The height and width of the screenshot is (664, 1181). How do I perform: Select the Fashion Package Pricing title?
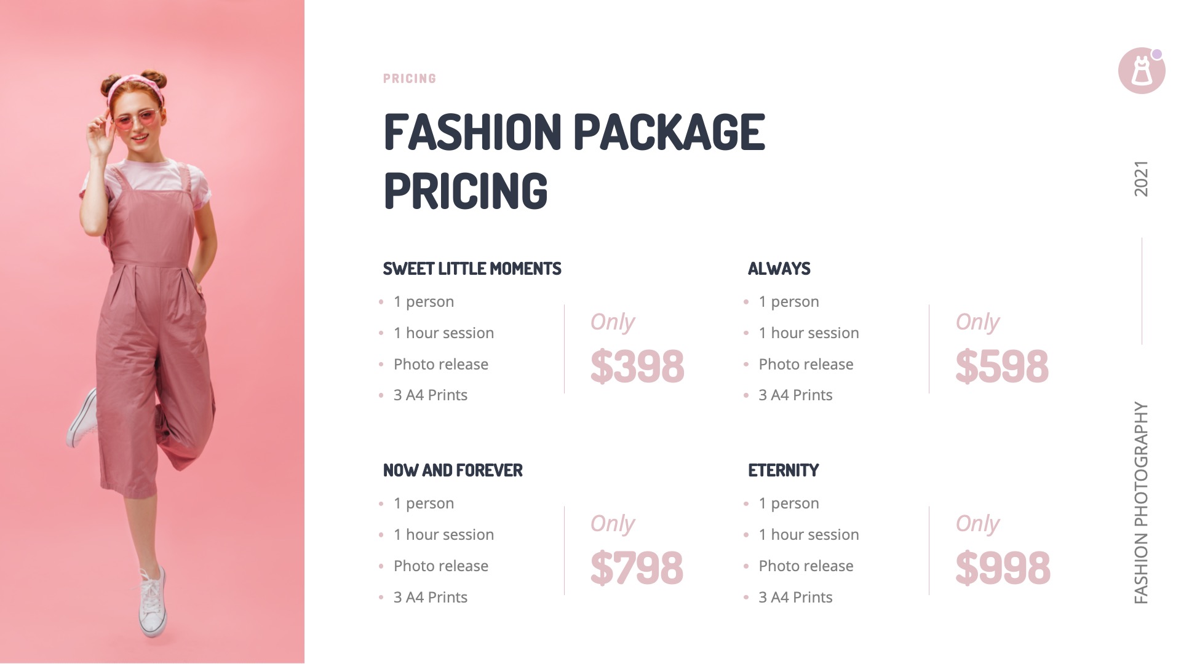tap(574, 161)
